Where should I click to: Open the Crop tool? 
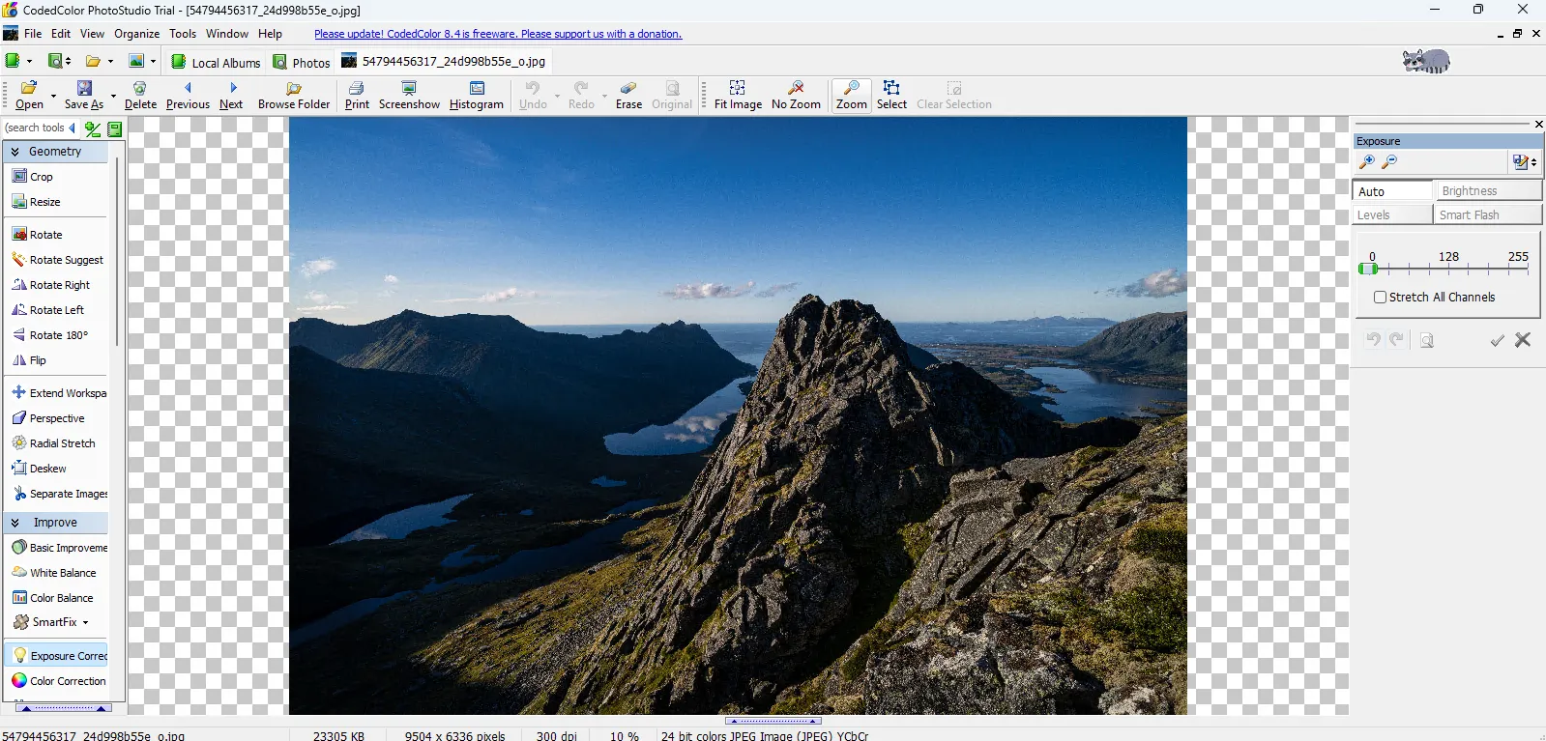[x=41, y=177]
